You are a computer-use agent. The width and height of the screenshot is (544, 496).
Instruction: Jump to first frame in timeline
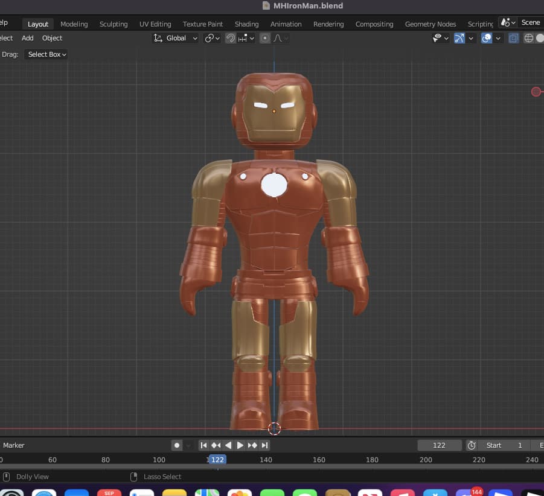pyautogui.click(x=204, y=445)
